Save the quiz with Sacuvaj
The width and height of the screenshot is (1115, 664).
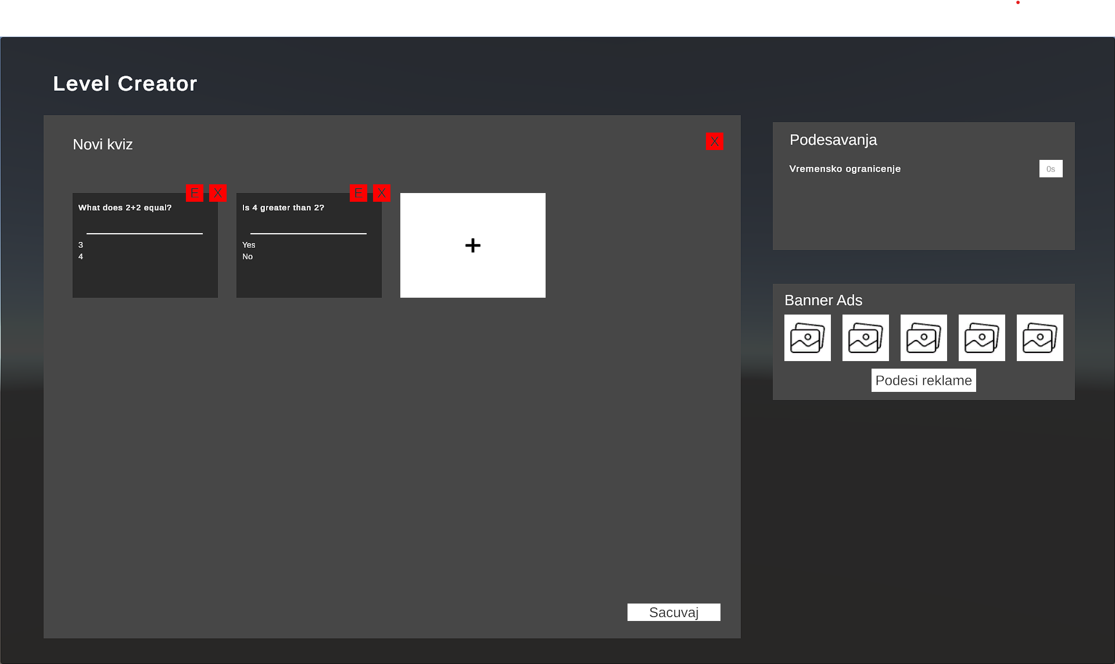(674, 612)
